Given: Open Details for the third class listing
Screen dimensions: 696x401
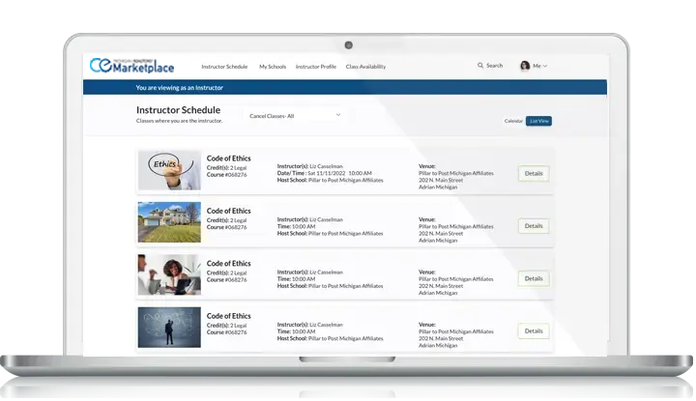Looking at the screenshot, I should pyautogui.click(x=534, y=278).
